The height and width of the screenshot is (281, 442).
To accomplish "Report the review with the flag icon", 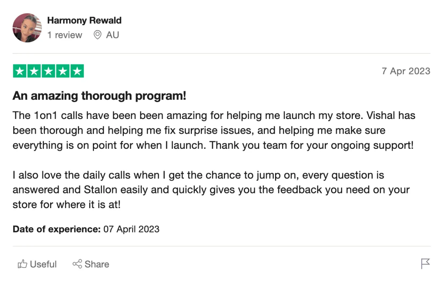I will 425,264.
